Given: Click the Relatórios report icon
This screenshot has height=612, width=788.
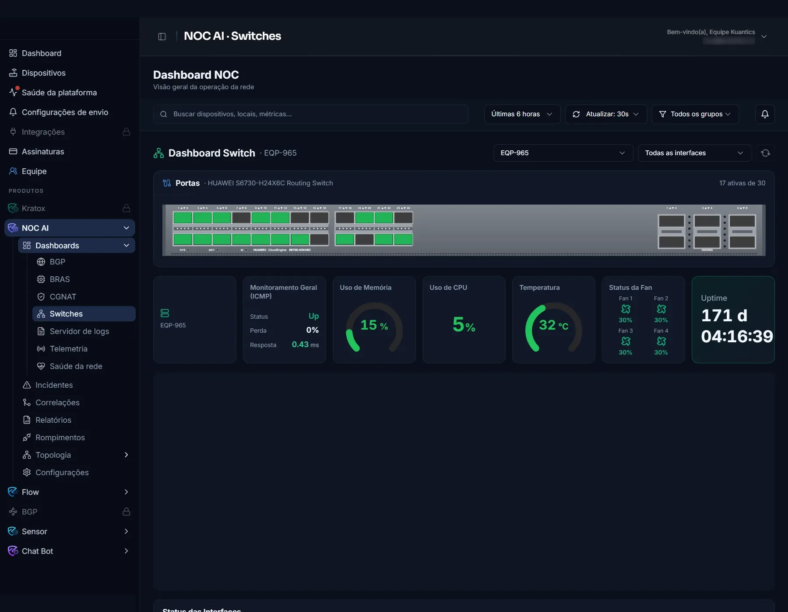Looking at the screenshot, I should [27, 420].
